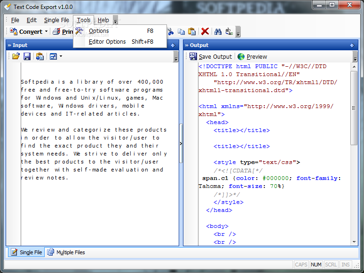Screen dimensions: 364x273
Task: Click the Paste clipboard icon
Action: point(192,31)
